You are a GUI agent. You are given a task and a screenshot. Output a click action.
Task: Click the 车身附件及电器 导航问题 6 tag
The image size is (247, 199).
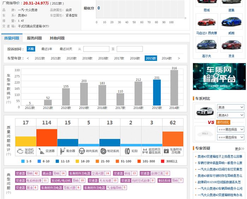pyautogui.click(x=61, y=187)
